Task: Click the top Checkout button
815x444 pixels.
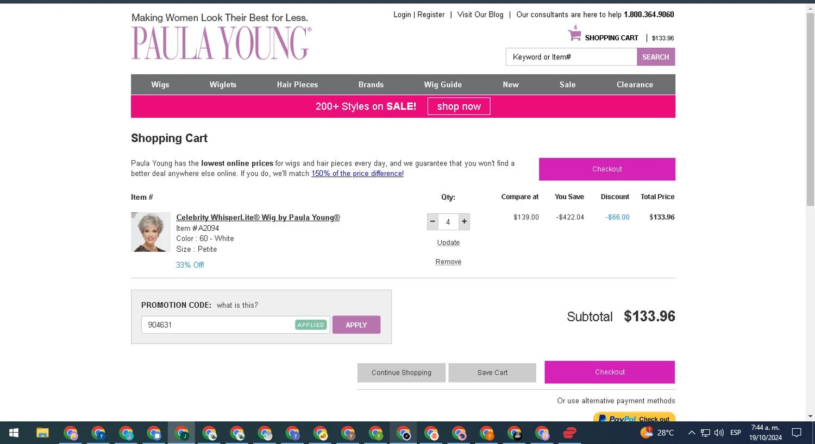Action: point(607,169)
